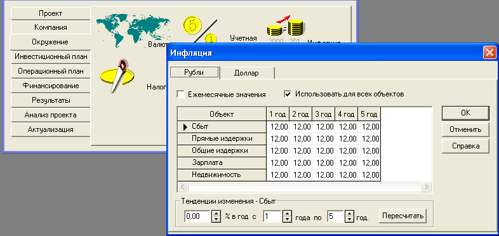Switch to the Доллар tab
The height and width of the screenshot is (236, 499).
(246, 73)
